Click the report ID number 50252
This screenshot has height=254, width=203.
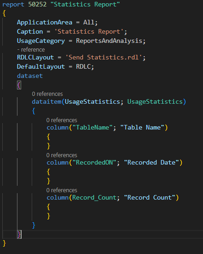coord(37,4)
